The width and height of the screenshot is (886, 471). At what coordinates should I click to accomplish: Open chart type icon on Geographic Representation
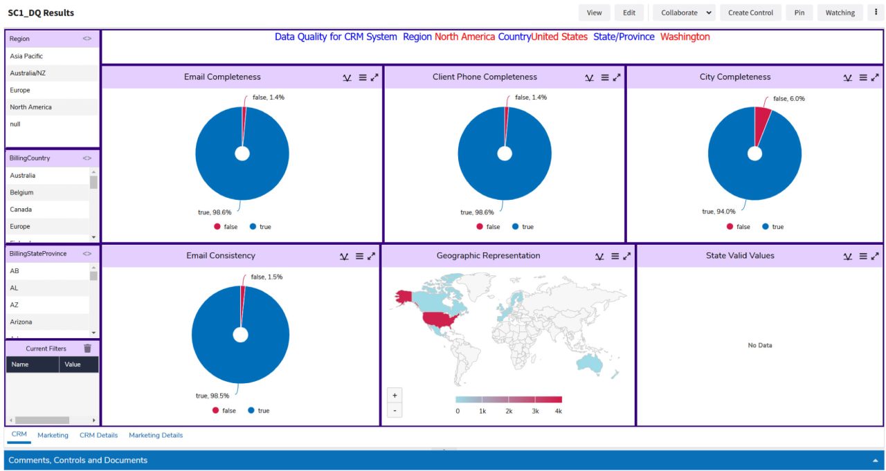point(599,256)
